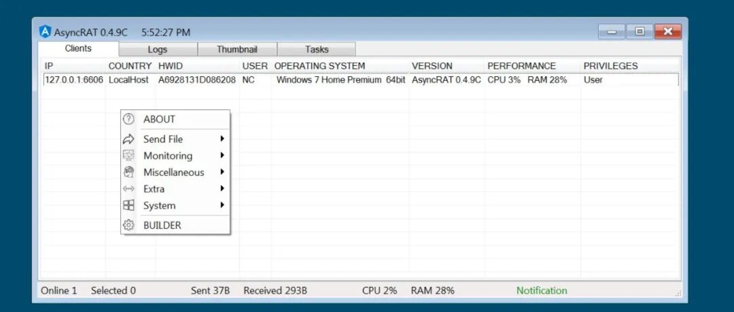Sort by OPERATING SYSTEM column header
The image size is (734, 312).
coord(340,66)
